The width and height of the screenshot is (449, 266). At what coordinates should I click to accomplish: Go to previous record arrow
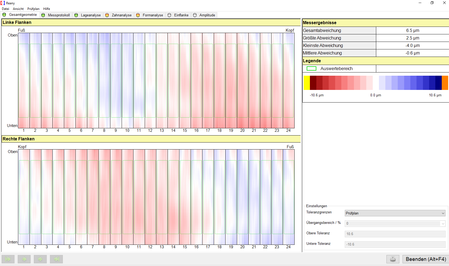tap(24, 259)
